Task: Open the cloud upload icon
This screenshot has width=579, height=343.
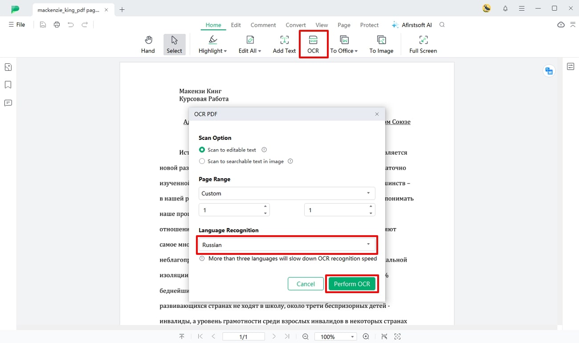Action: [561, 25]
